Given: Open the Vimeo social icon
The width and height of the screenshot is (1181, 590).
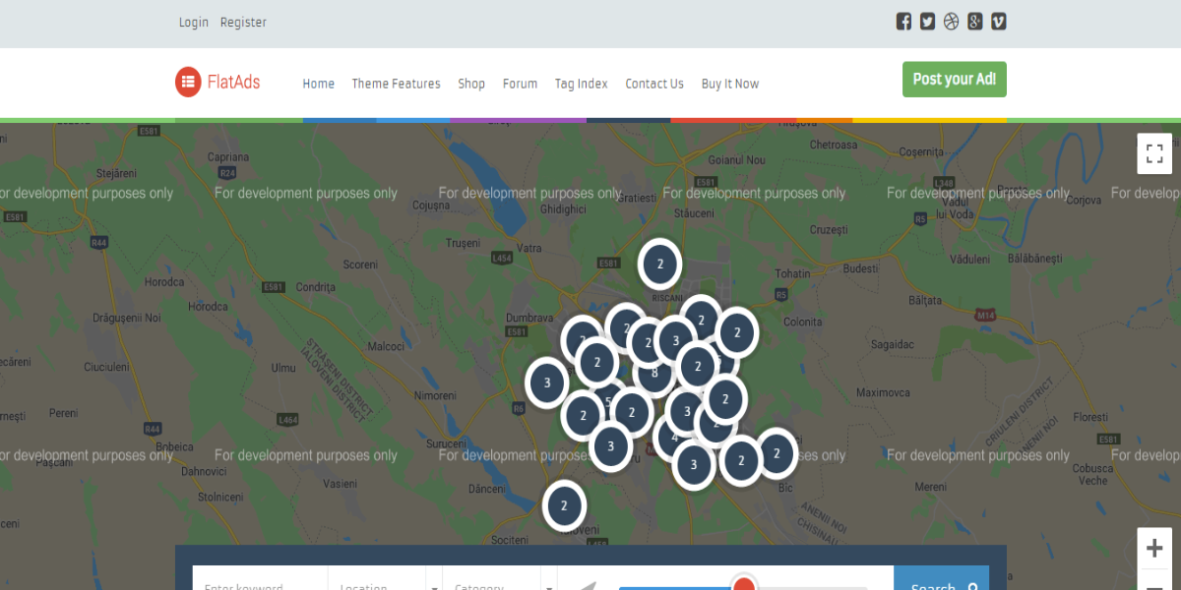Looking at the screenshot, I should [999, 22].
